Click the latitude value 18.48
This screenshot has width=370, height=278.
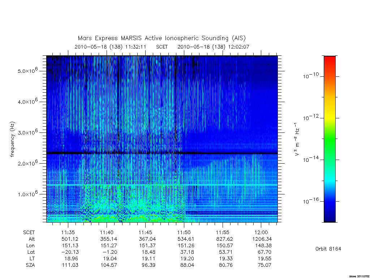coord(149,252)
